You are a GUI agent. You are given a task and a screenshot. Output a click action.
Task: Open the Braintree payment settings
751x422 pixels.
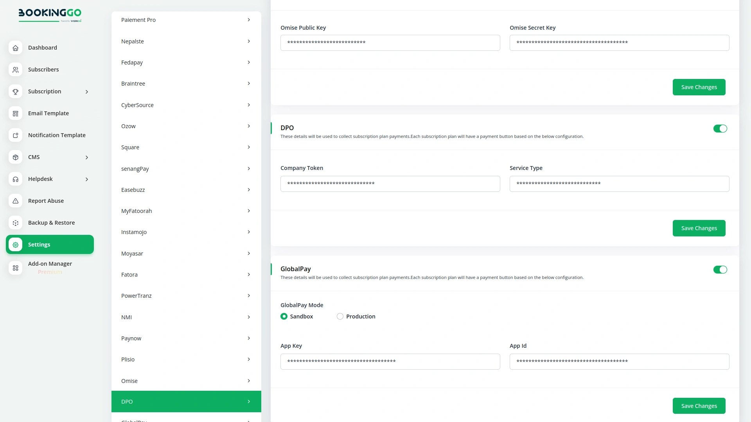pos(186,83)
